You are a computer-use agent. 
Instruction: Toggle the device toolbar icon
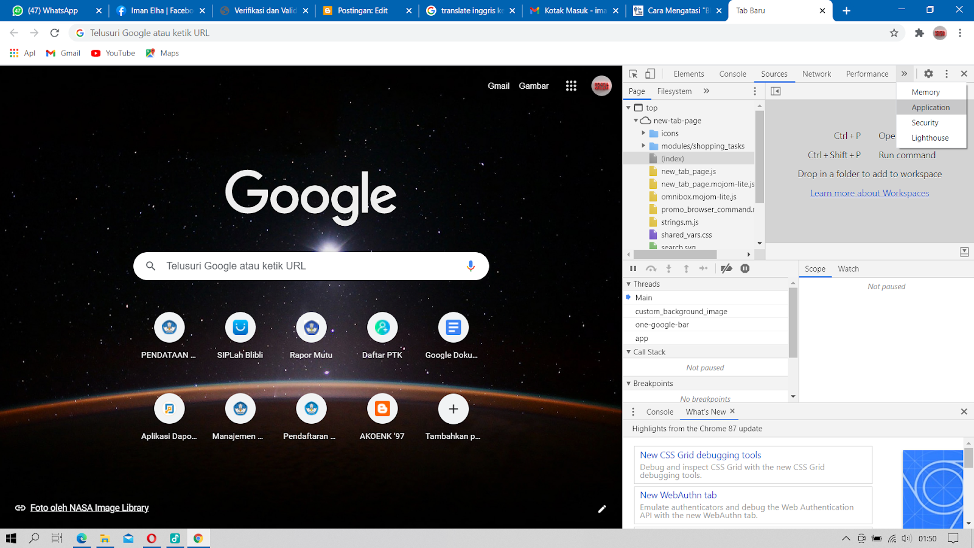click(x=650, y=74)
